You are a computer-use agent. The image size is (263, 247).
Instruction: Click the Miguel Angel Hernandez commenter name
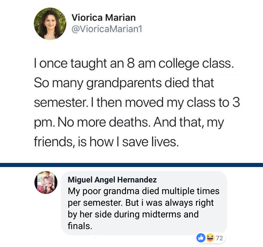tap(112, 180)
